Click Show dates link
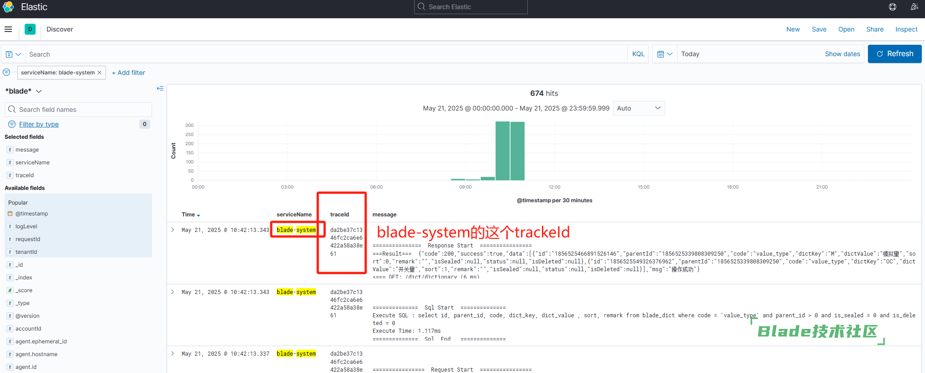 click(842, 54)
